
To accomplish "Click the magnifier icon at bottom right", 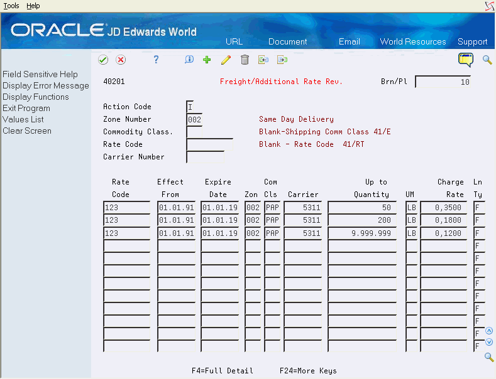I will (489, 357).
